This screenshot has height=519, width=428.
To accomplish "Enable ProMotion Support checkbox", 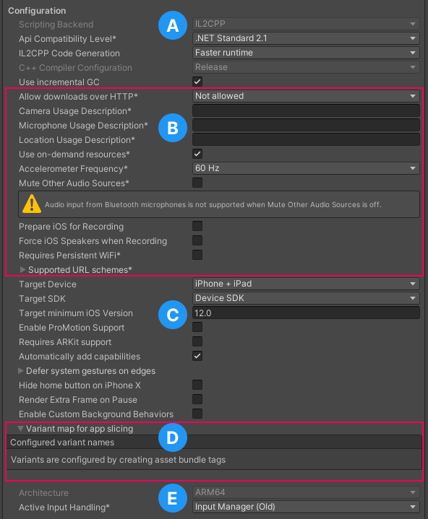I will [x=197, y=327].
